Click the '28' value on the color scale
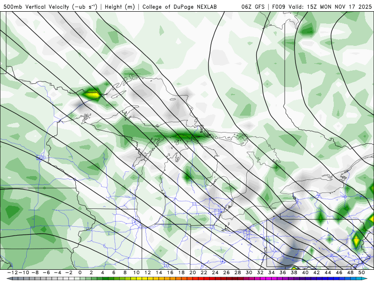Screen dimensions: 374x281 point(237,273)
